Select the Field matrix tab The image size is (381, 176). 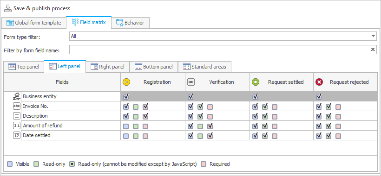coord(89,23)
